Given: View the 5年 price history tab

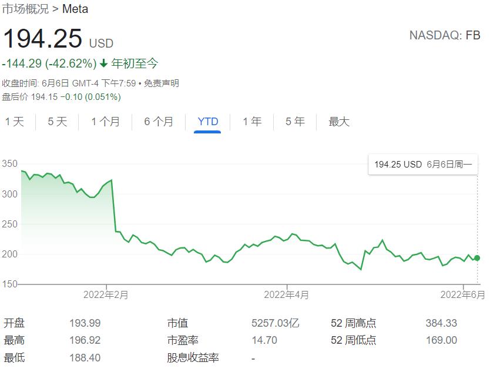Looking at the screenshot, I should coord(295,122).
